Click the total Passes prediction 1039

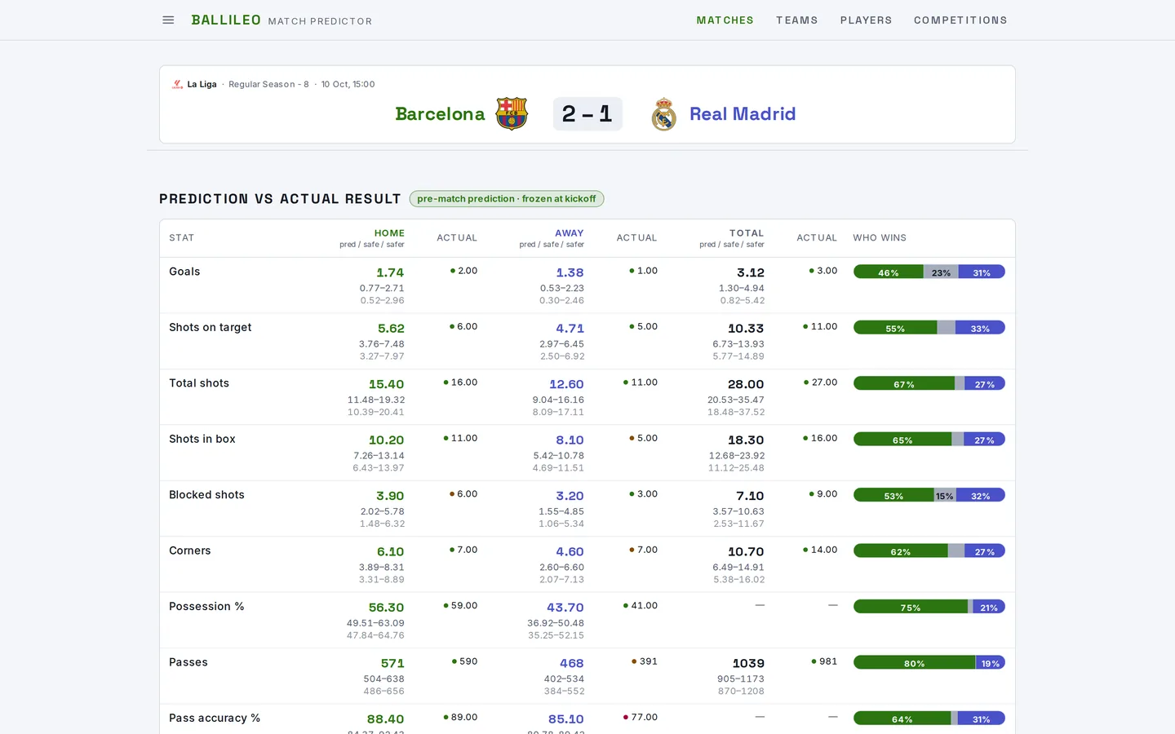(748, 664)
